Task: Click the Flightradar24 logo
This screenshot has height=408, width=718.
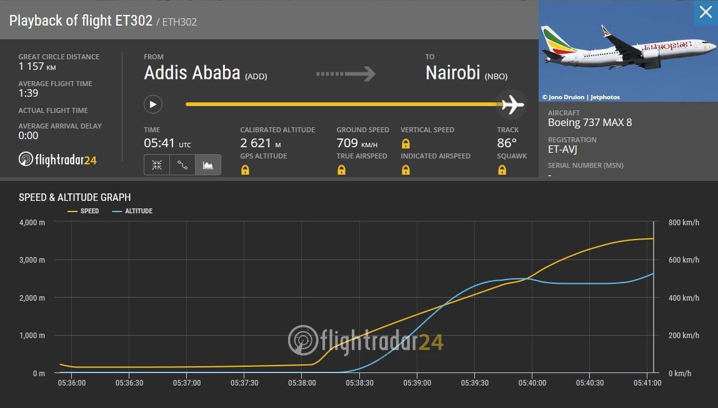Action: [57, 159]
